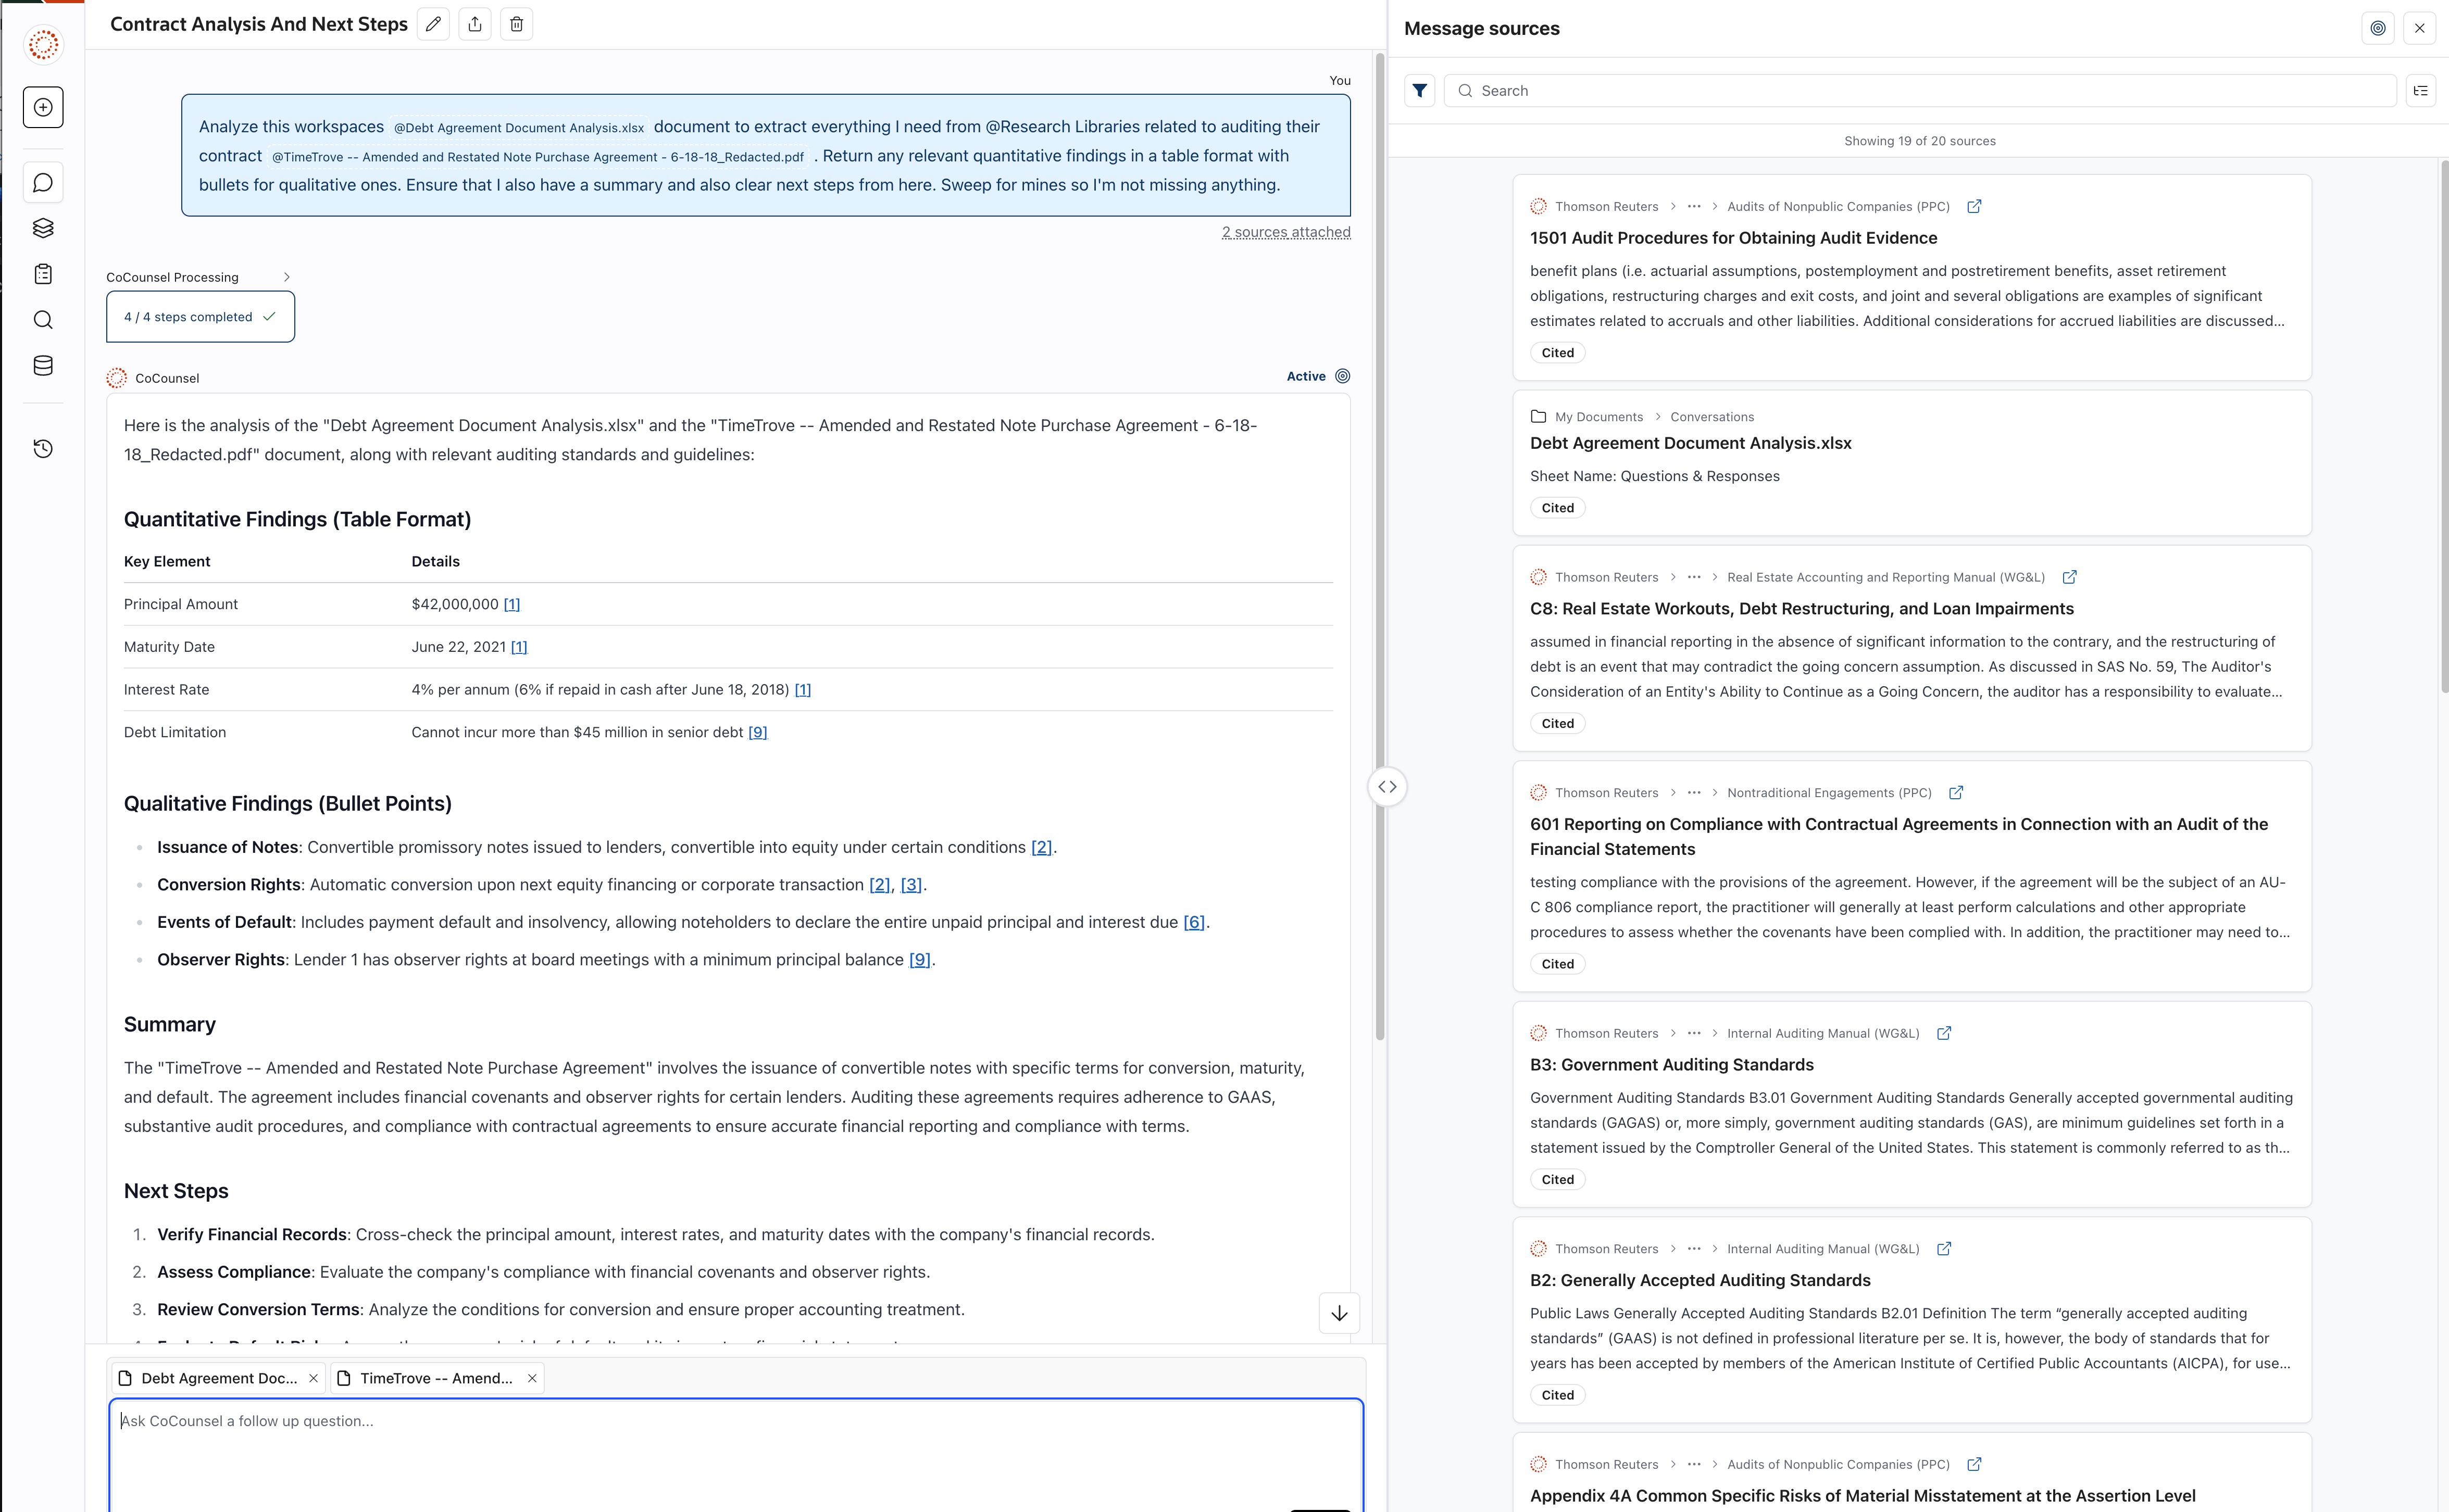Remove the Debt Agreement Doc attachment chip
2449x1512 pixels.
tap(313, 1378)
